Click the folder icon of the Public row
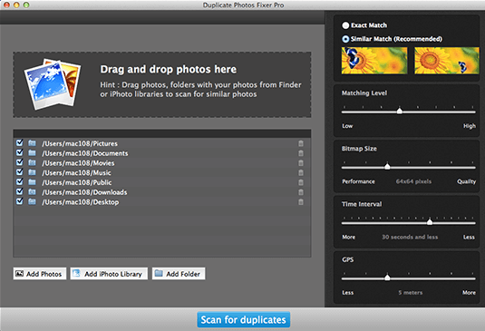This screenshot has height=331, width=485. tap(32, 182)
